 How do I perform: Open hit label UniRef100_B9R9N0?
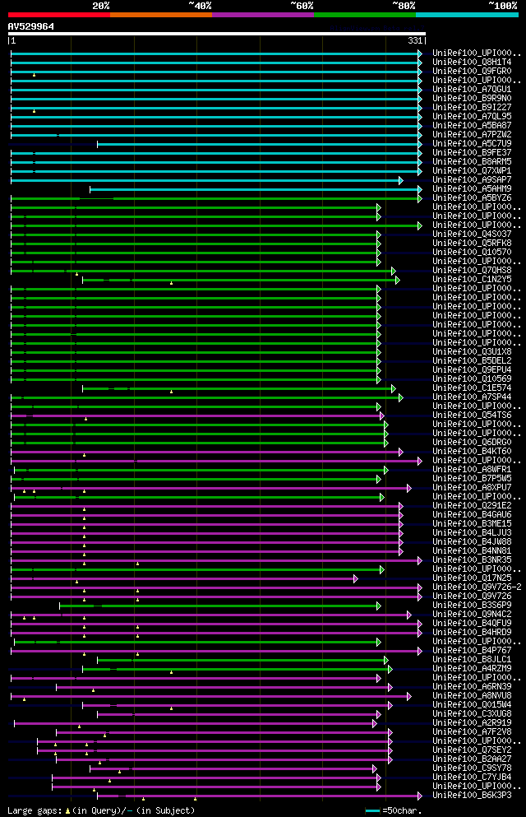(x=472, y=98)
